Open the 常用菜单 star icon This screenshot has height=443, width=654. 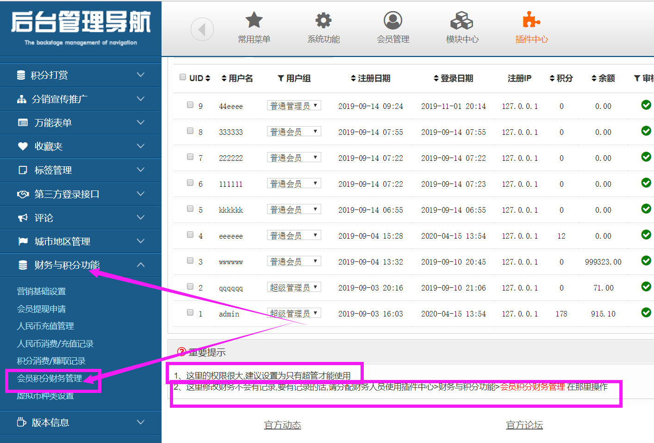[254, 20]
